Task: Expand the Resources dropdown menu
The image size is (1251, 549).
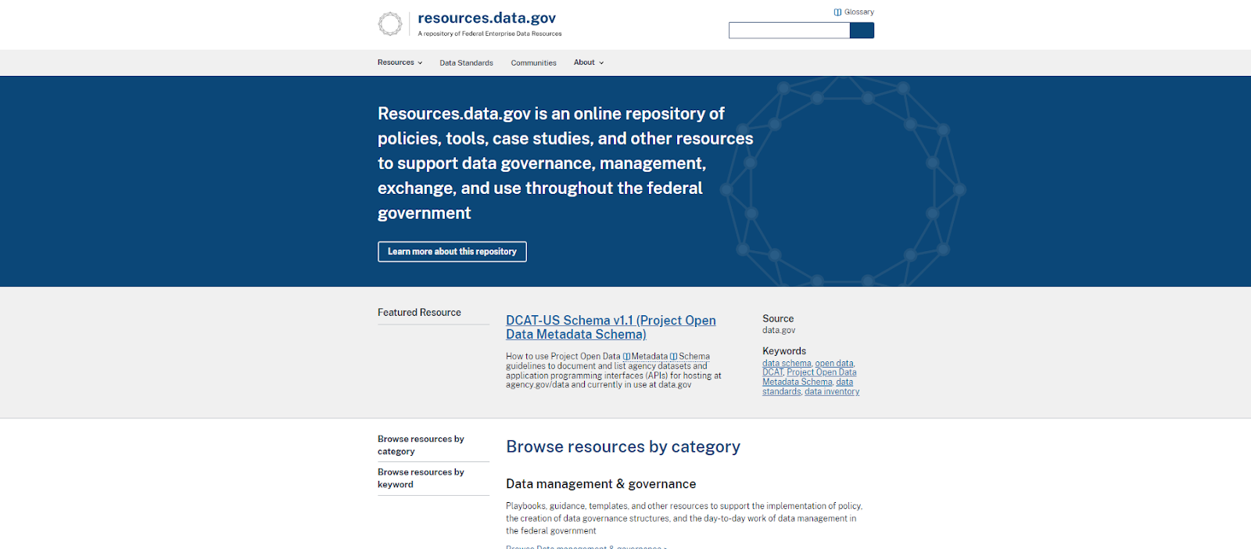Action: [400, 63]
